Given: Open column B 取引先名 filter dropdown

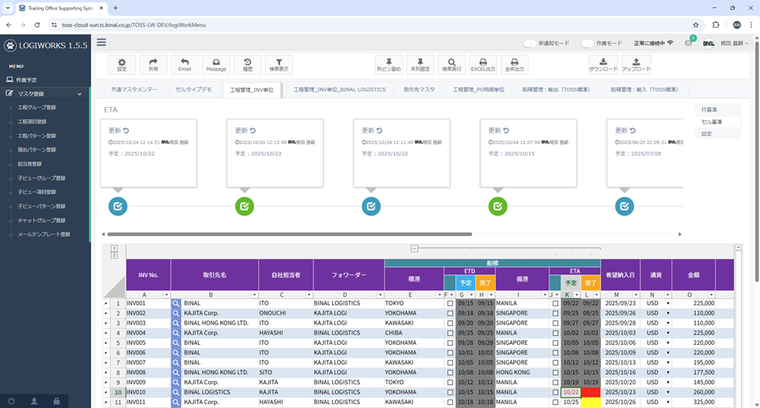Looking at the screenshot, I should tap(254, 294).
